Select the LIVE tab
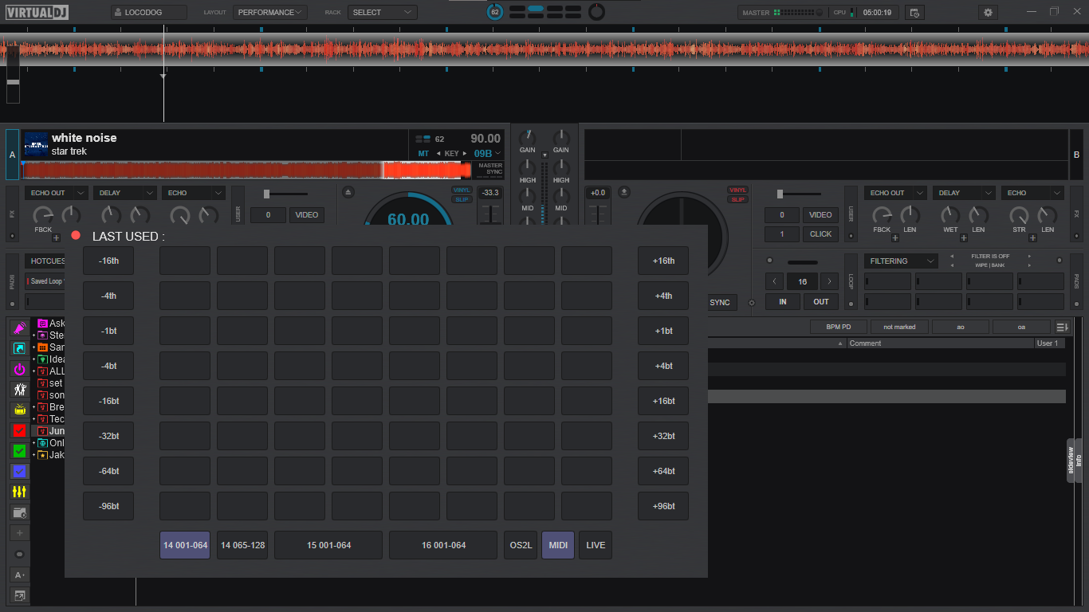The image size is (1089, 612). pos(596,545)
